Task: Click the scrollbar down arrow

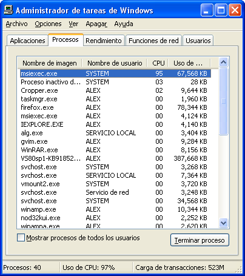Action: [223, 223]
